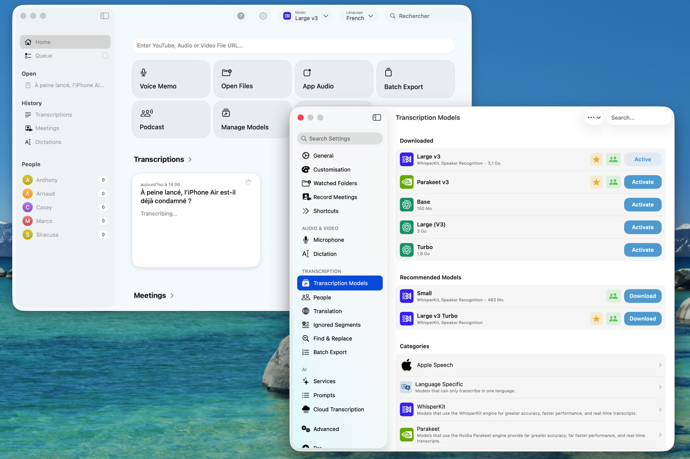The width and height of the screenshot is (690, 459).
Task: Click the help question mark icon
Action: [240, 16]
